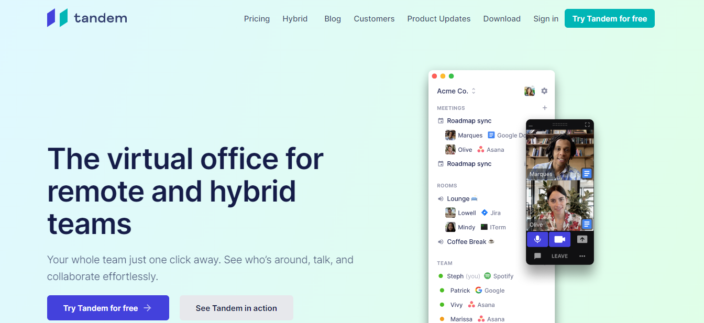
Task: Visit the Customers page
Action: [374, 19]
